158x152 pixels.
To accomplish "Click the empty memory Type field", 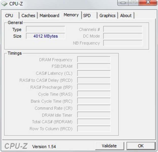I will (x=45, y=29).
